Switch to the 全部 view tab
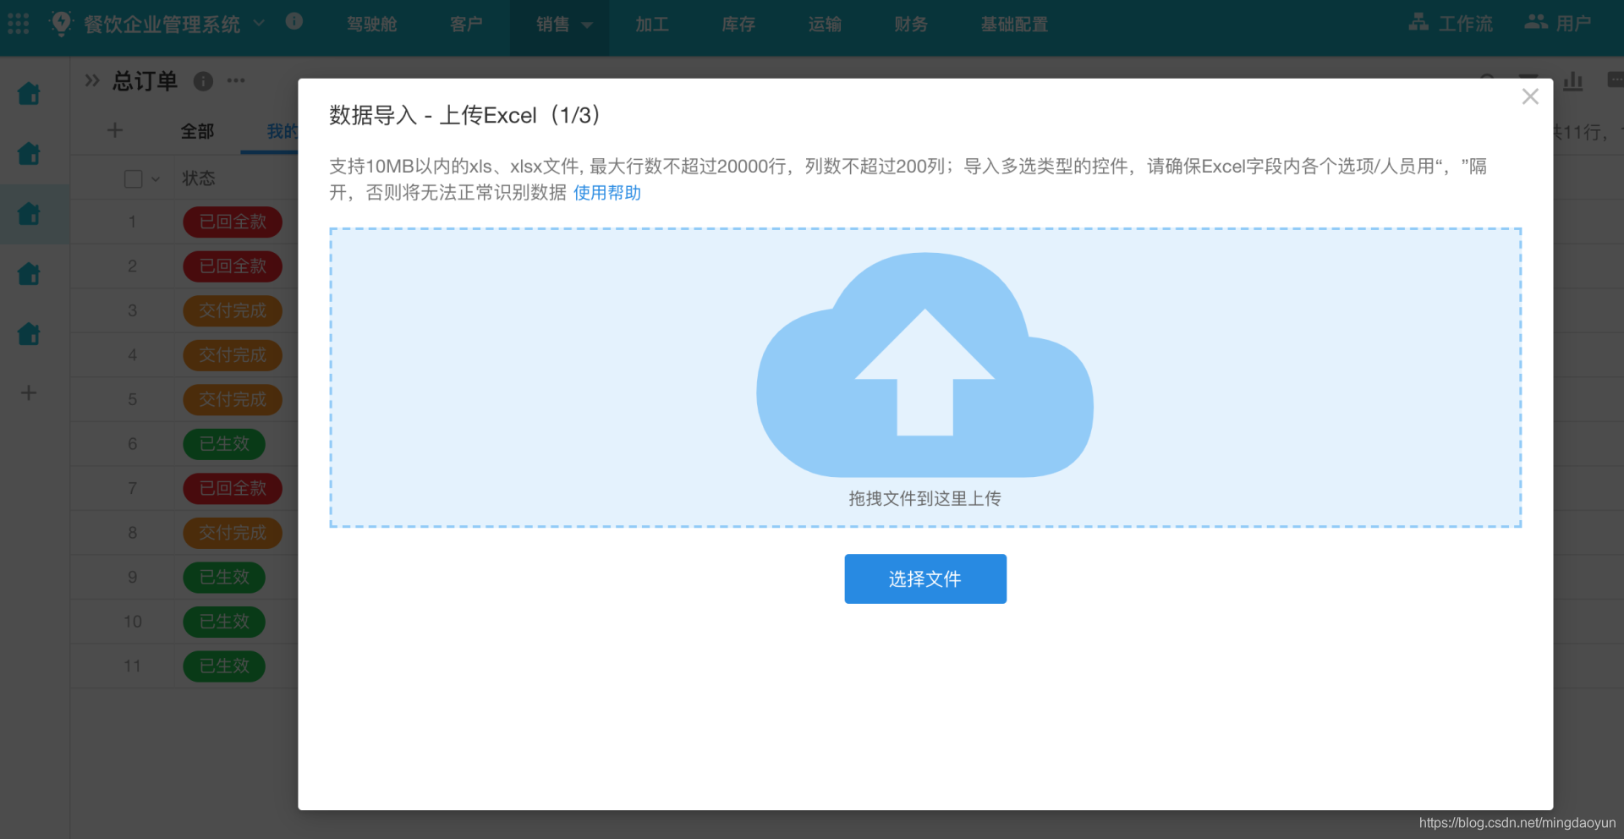Image resolution: width=1624 pixels, height=839 pixels. coord(197,131)
